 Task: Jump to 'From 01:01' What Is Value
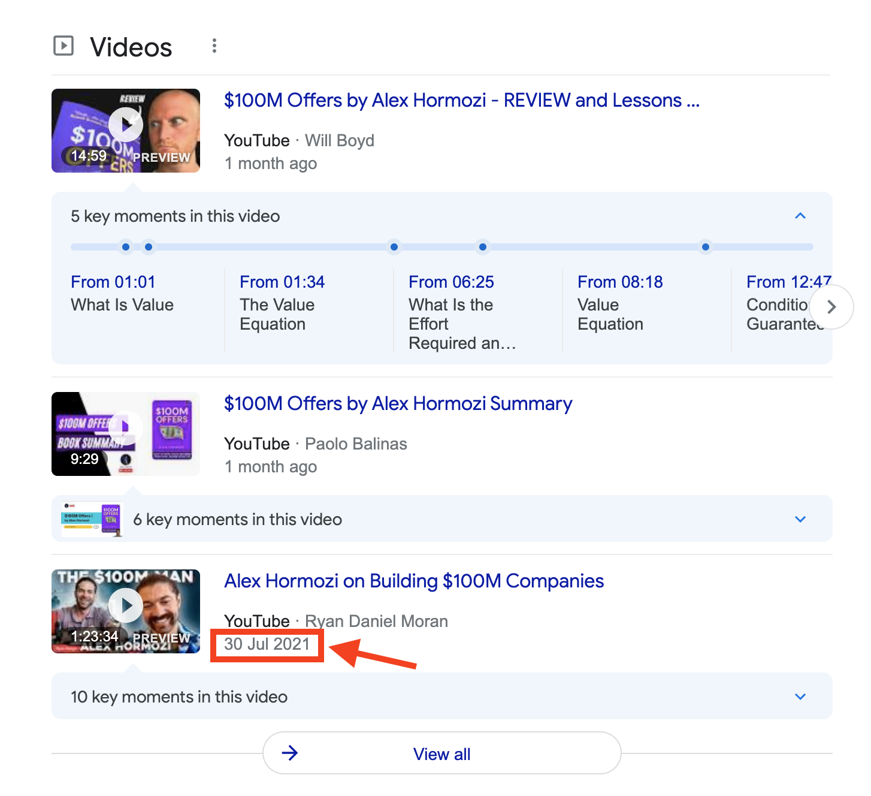(113, 282)
